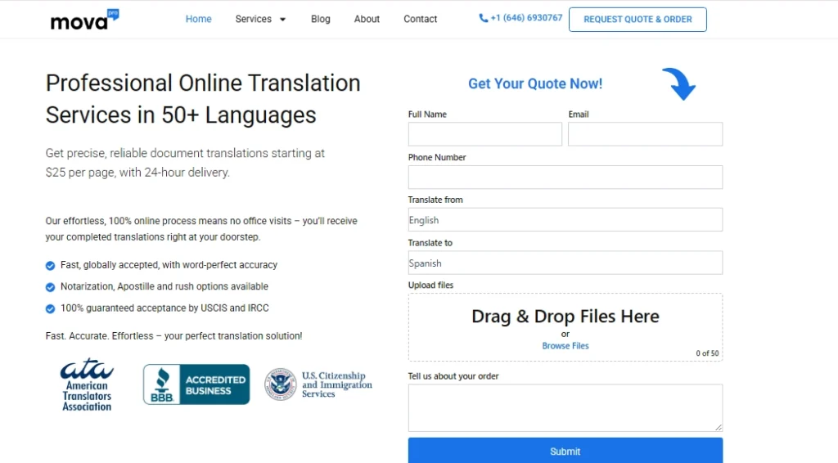Focus the Email input field
The height and width of the screenshot is (463, 838).
pyautogui.click(x=645, y=134)
